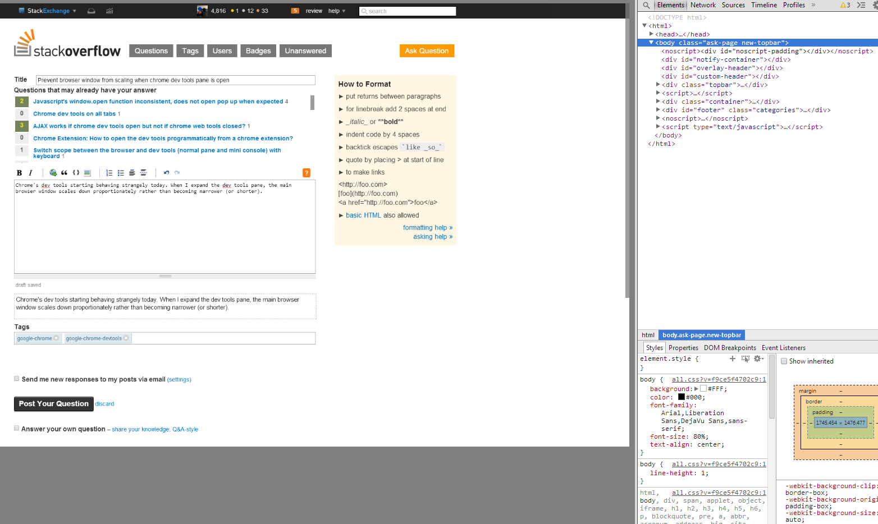Remove the google-chrome-devtools tag
This screenshot has width=878, height=524.
tap(126, 338)
